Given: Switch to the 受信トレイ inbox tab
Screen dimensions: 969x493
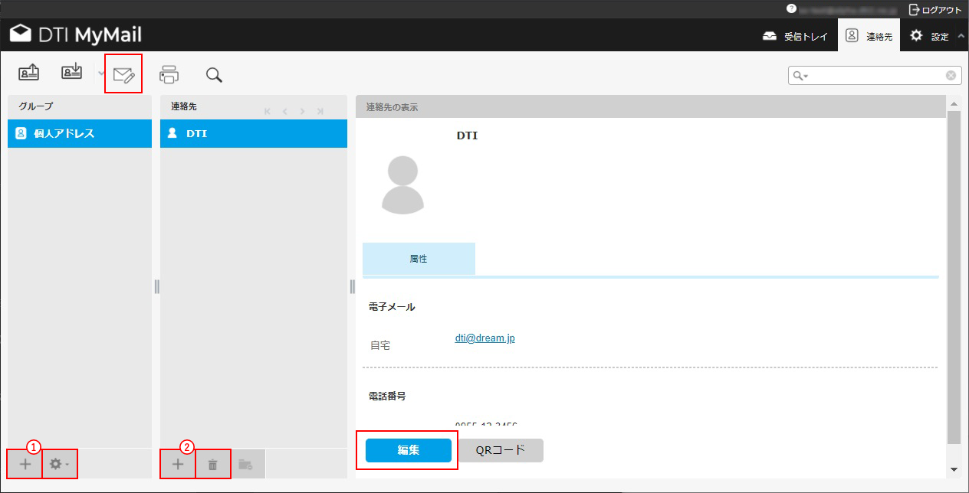Looking at the screenshot, I should click(x=796, y=36).
